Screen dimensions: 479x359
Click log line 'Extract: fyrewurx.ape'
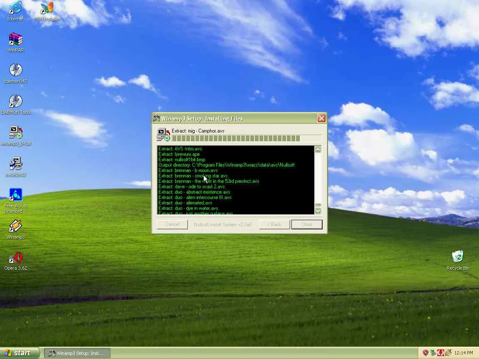pyautogui.click(x=179, y=154)
